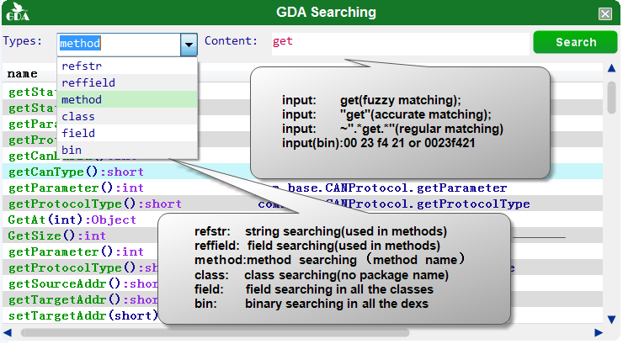Click the GDA bird logo icon
623x344 pixels.
[x=18, y=12]
